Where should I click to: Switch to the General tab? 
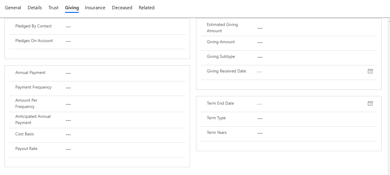13,8
